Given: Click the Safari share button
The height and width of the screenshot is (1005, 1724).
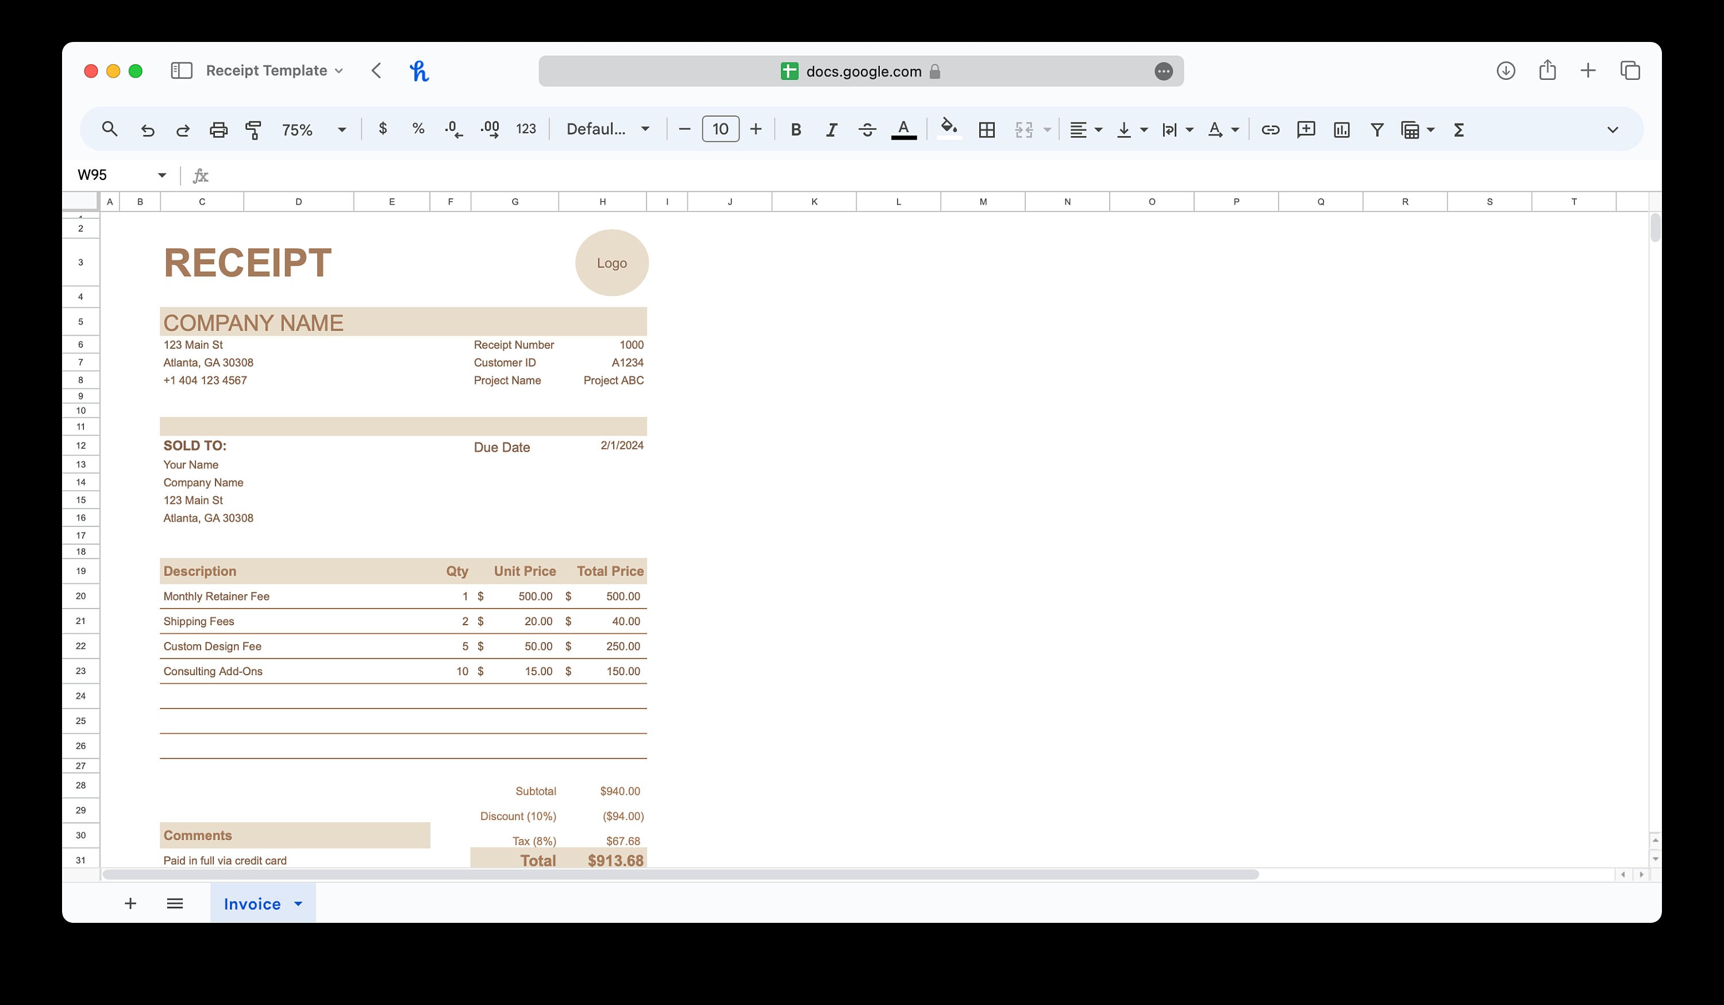Looking at the screenshot, I should pos(1547,71).
